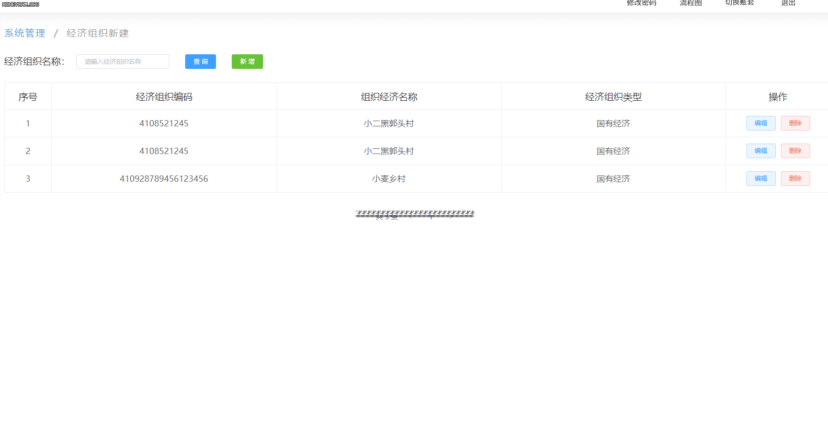Image resolution: width=828 pixels, height=425 pixels.
Task: Click sequence number 3 cell
Action: (28, 179)
